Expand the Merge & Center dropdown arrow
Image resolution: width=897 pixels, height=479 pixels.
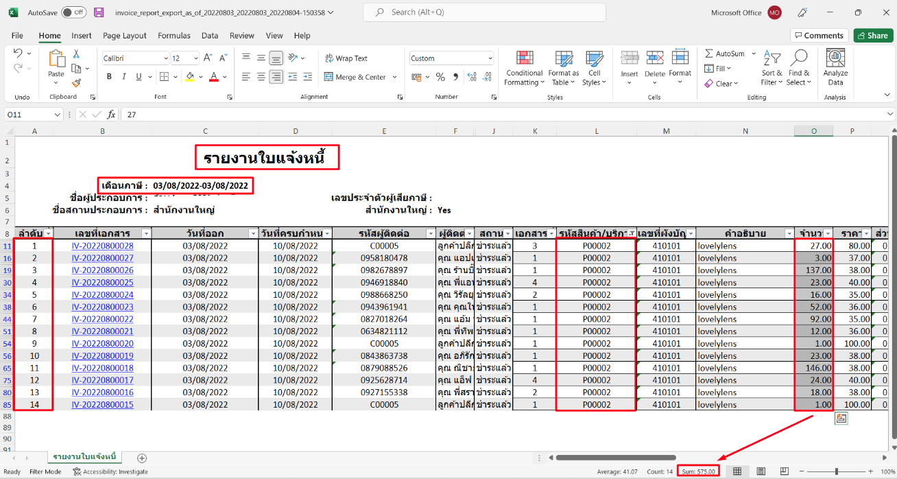coord(395,77)
